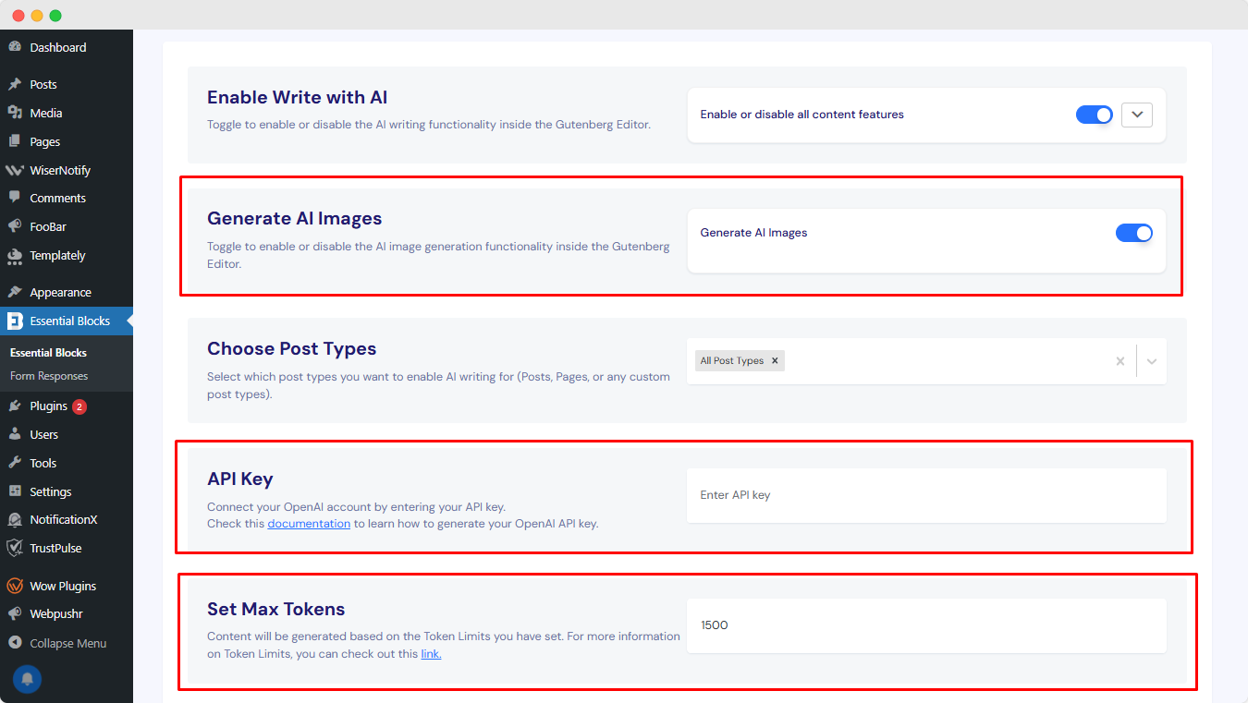Image resolution: width=1248 pixels, height=703 pixels.
Task: Click the Pages document icon
Action: coord(15,141)
